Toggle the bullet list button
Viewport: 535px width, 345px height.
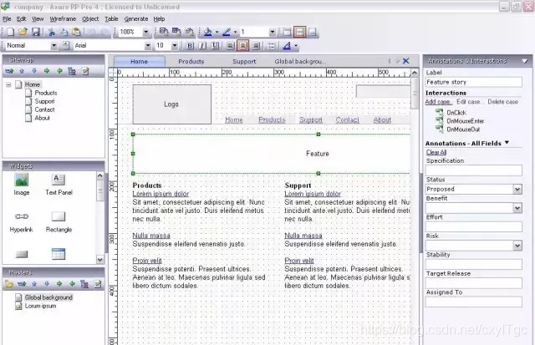pos(271,46)
